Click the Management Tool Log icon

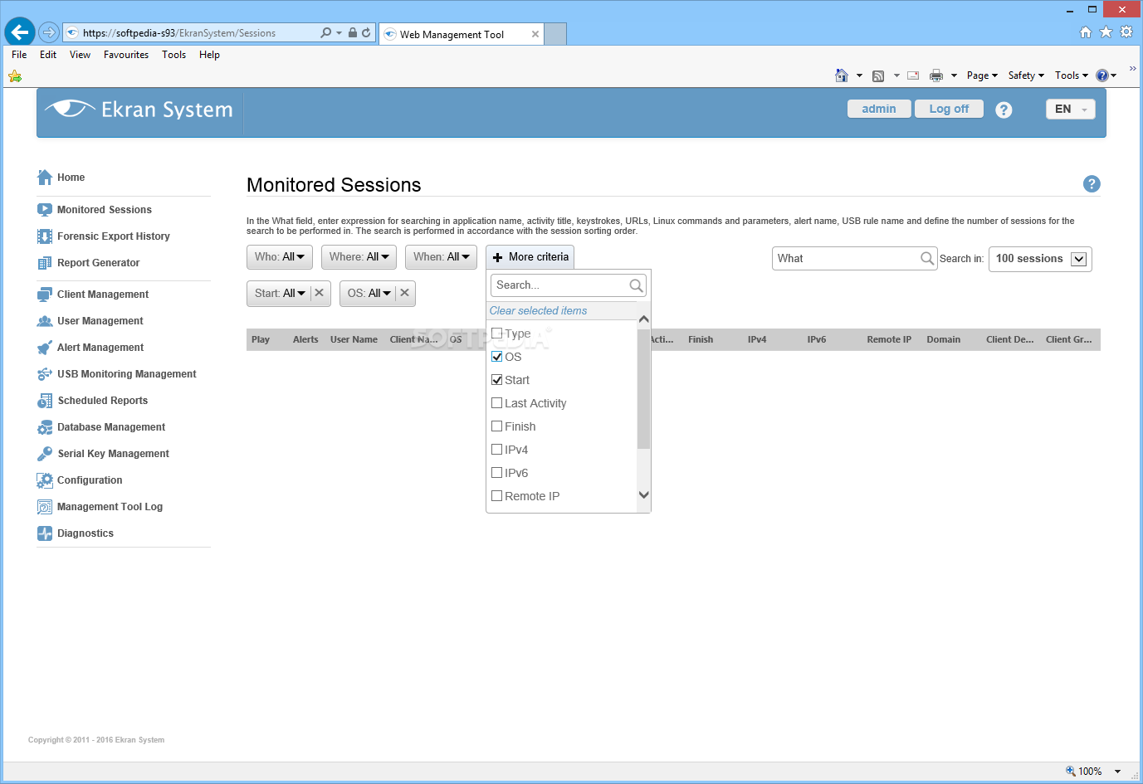pos(45,507)
